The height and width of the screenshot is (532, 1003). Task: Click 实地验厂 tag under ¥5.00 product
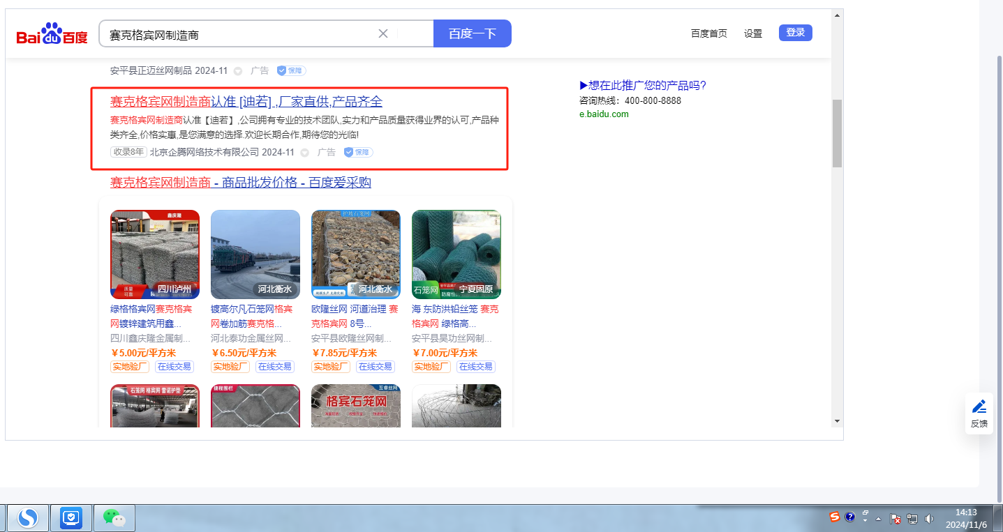(x=130, y=367)
